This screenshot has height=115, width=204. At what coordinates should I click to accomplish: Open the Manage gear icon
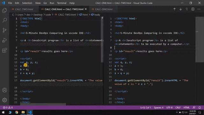[4, 100]
